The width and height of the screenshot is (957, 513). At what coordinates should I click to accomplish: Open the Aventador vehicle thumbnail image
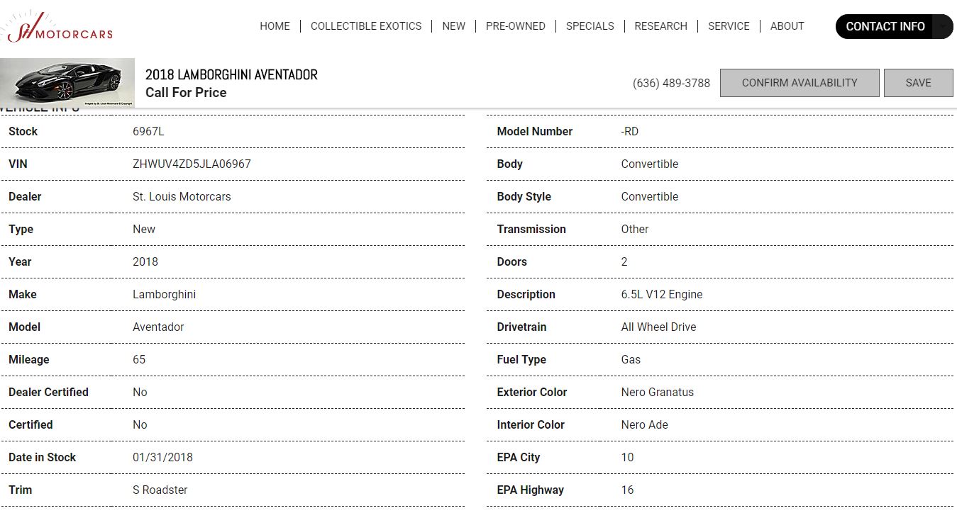coord(67,82)
